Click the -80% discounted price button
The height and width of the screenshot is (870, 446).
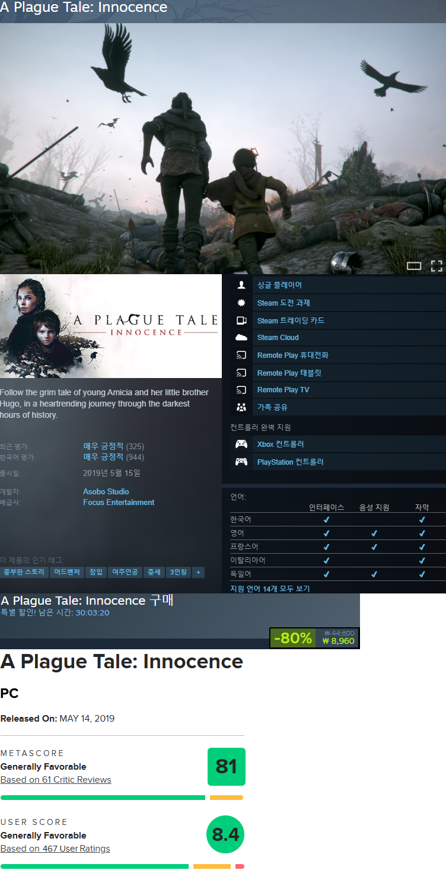314,638
